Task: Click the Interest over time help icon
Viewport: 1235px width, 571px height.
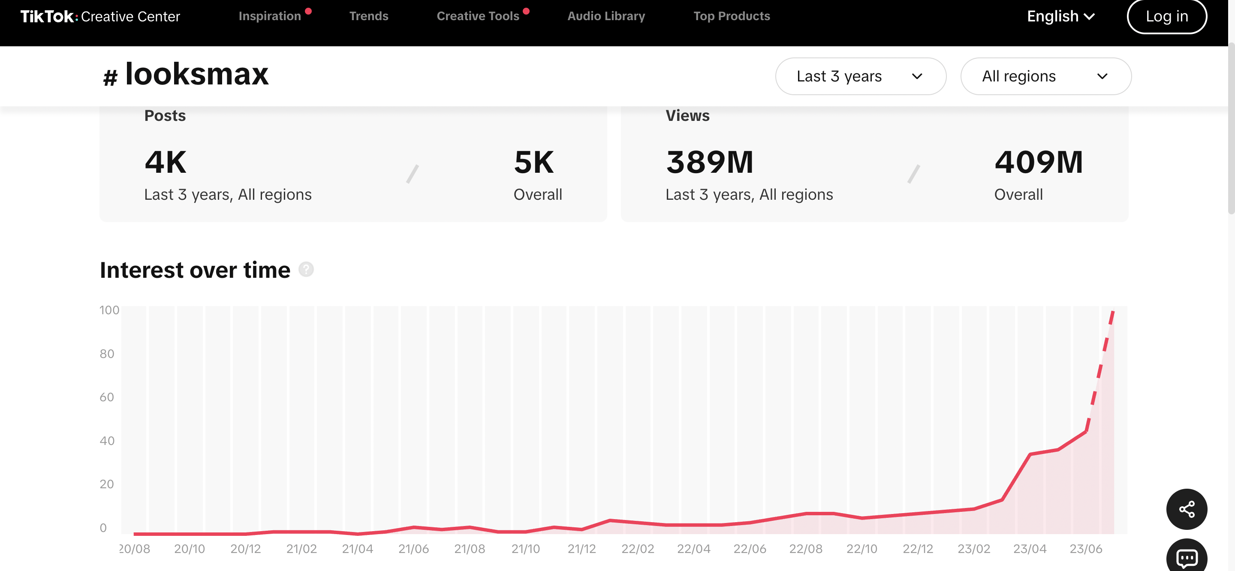Action: pyautogui.click(x=306, y=270)
